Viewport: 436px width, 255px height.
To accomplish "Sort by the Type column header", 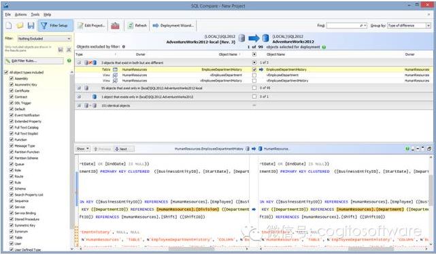I will pyautogui.click(x=80, y=54).
